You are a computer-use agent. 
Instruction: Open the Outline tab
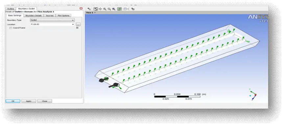pos(11,9)
